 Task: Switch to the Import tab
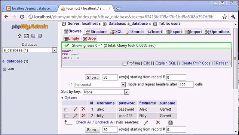(193, 31)
